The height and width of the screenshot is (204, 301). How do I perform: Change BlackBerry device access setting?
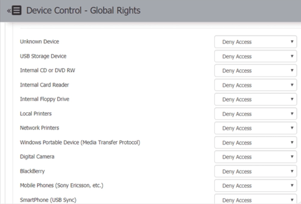(x=256, y=171)
